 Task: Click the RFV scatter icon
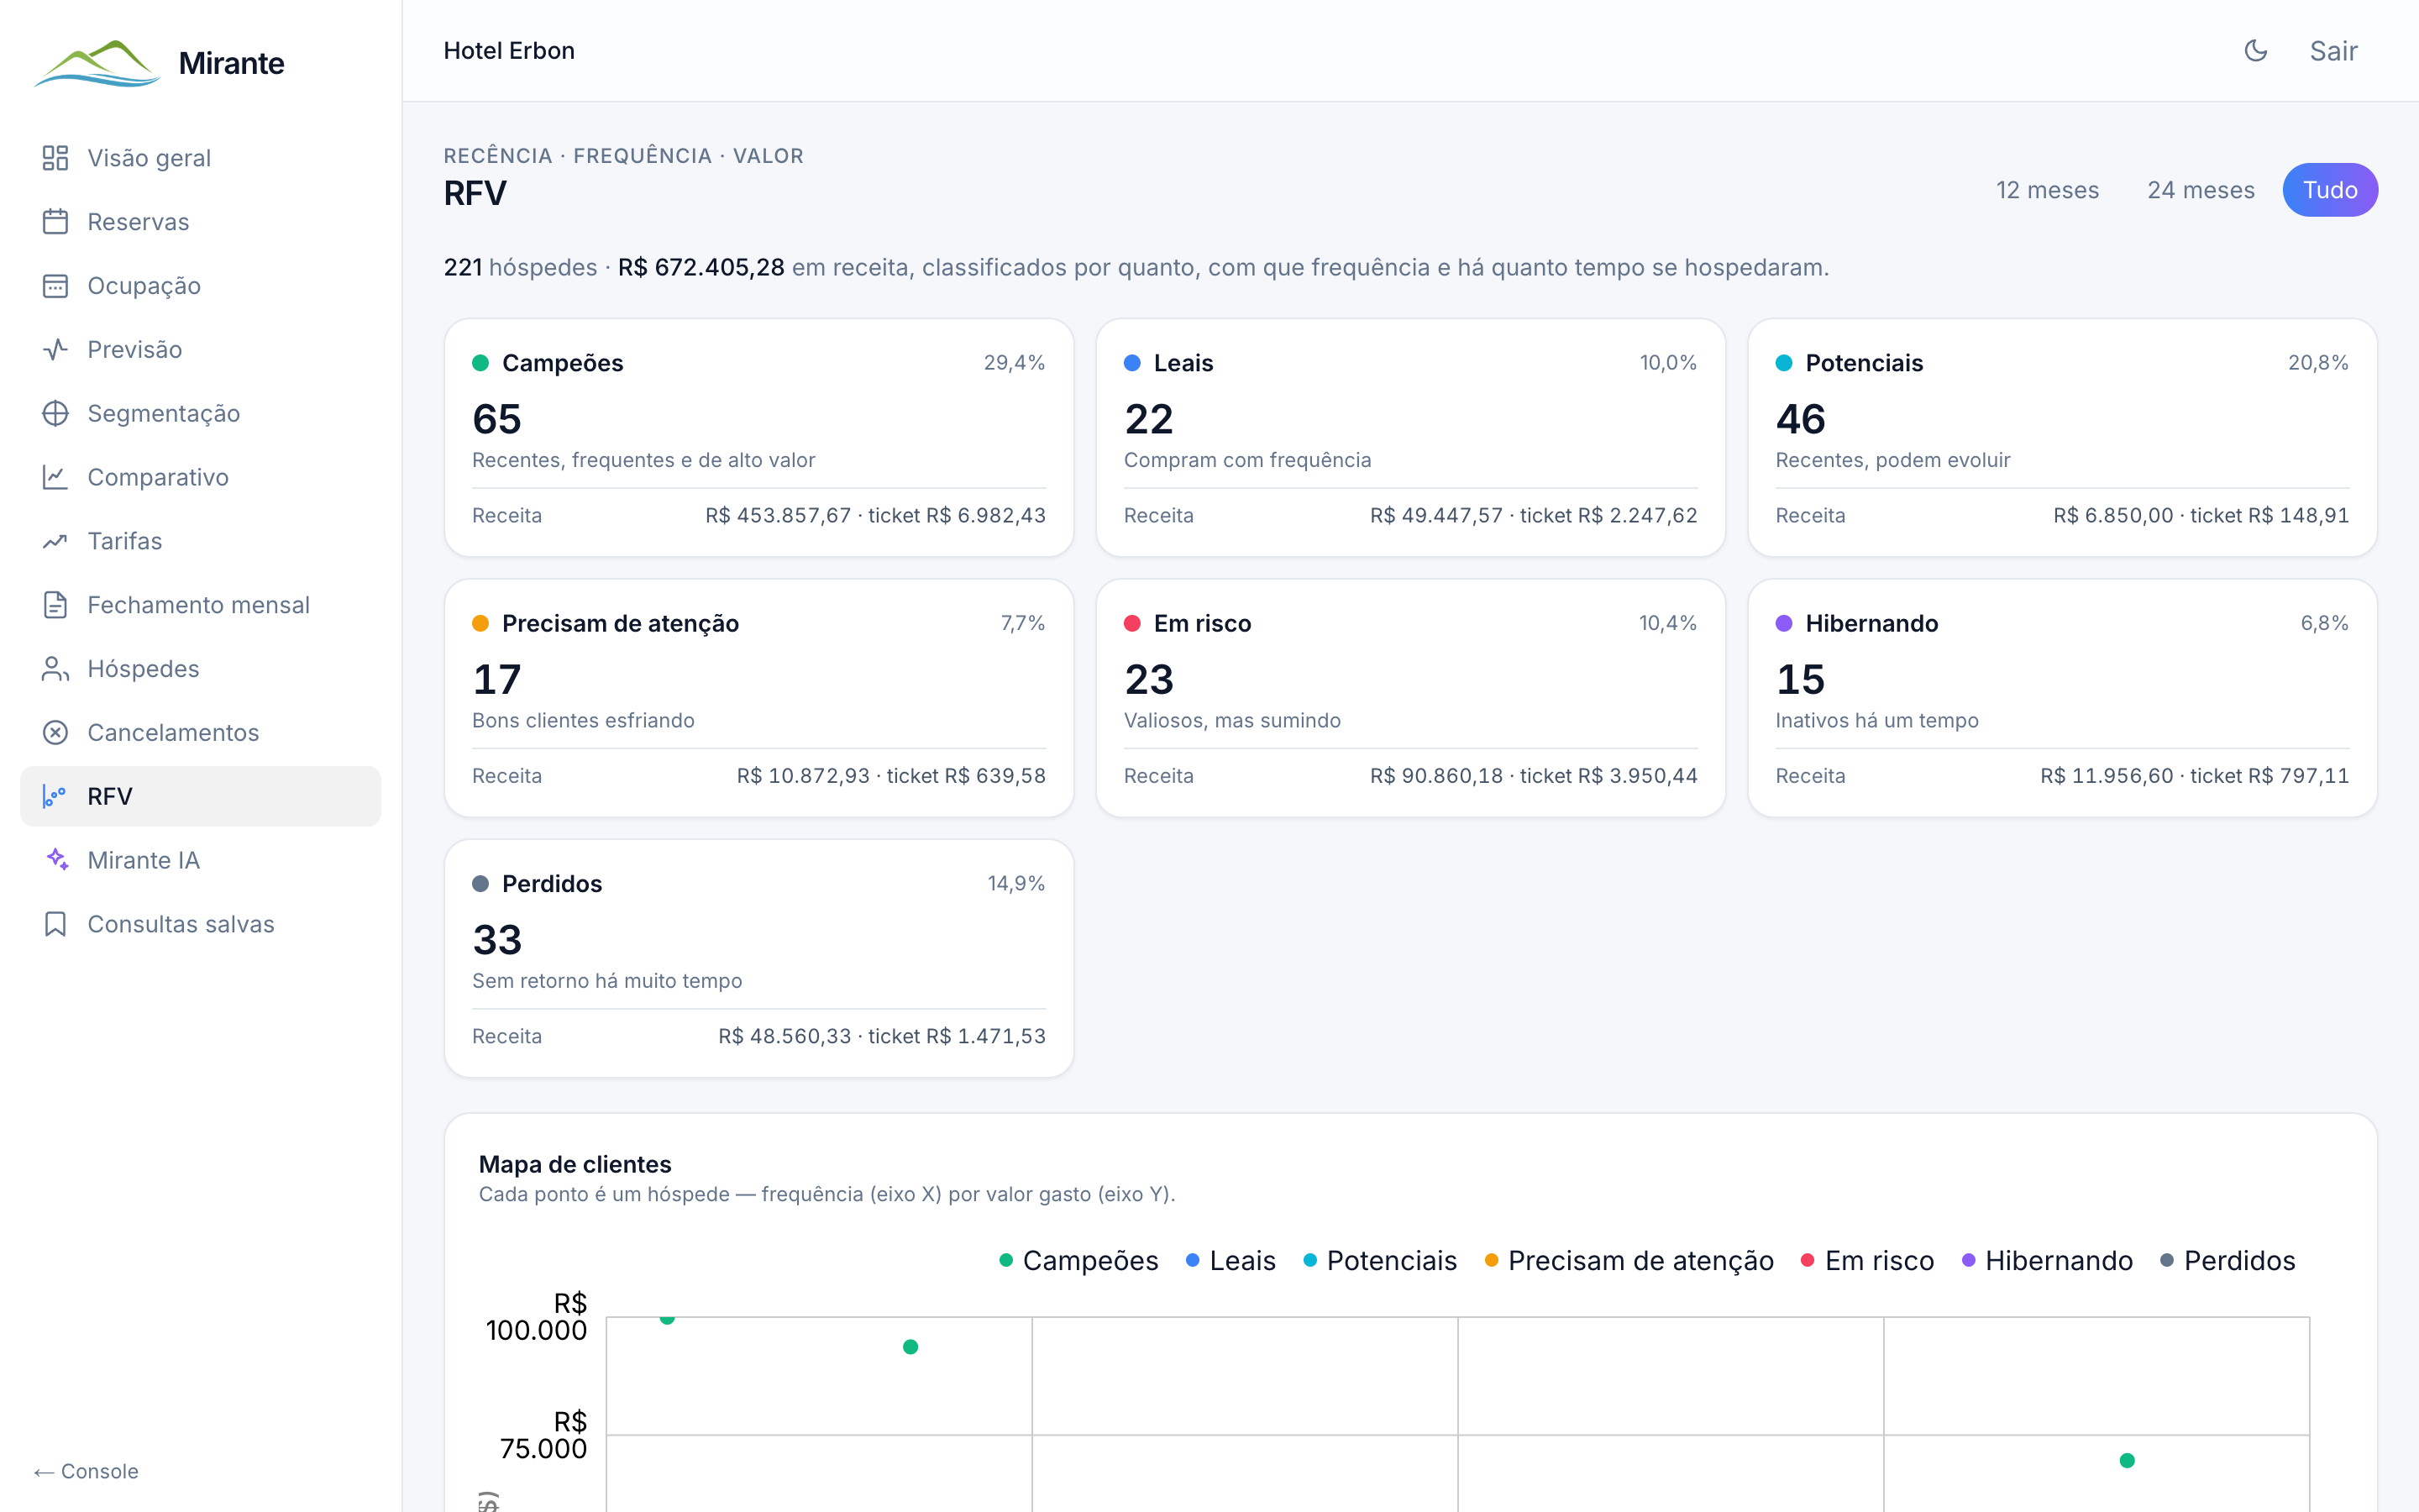[55, 797]
